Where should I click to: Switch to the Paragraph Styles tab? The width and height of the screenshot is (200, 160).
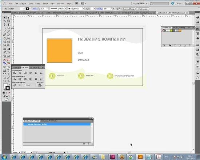(49, 121)
